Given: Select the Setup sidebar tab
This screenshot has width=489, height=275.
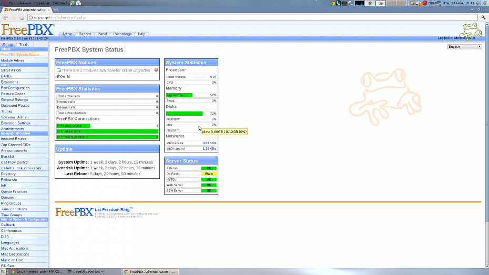Looking at the screenshot, I should coord(8,45).
